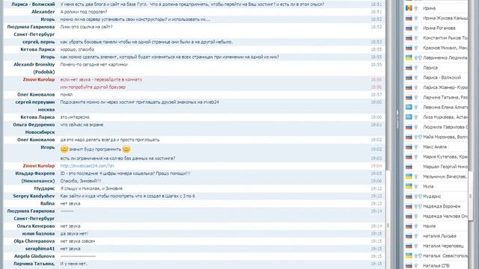Click the message 'хорошо, спасибо'

(77, 49)
